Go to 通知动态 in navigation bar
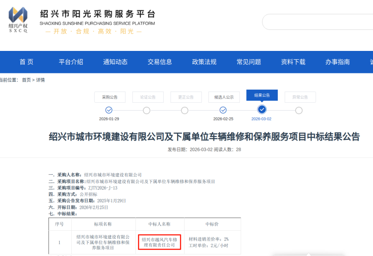 click(x=115, y=62)
